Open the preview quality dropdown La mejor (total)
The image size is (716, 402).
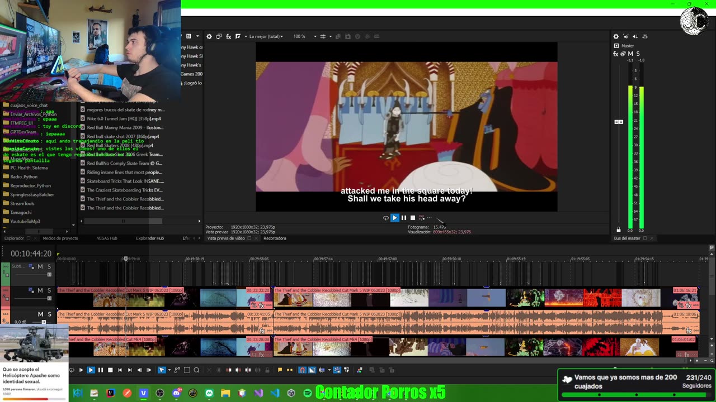click(266, 36)
